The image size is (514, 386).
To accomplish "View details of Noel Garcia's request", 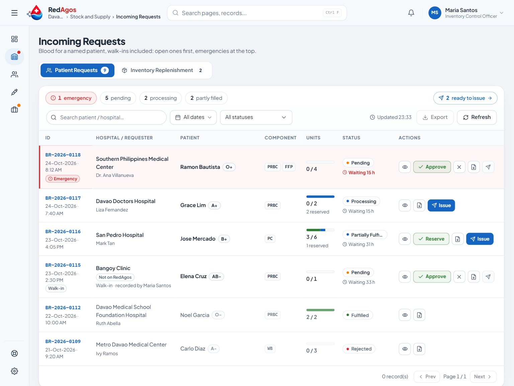I will point(405,315).
